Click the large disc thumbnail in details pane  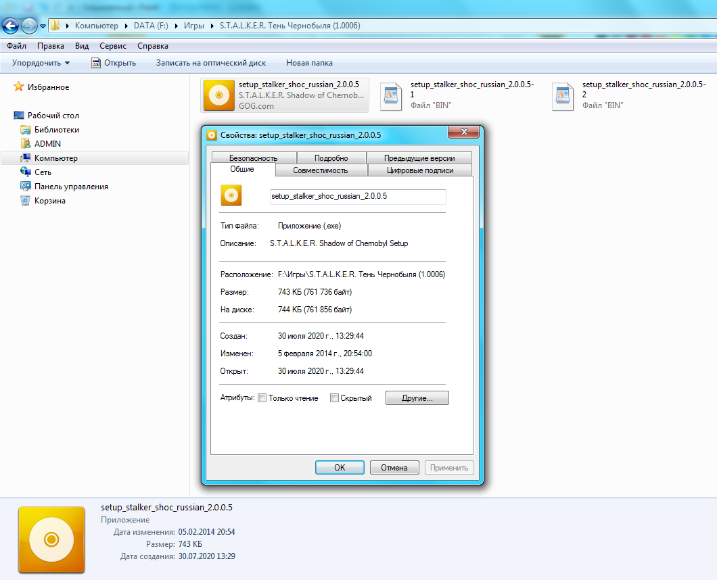pyautogui.click(x=51, y=540)
